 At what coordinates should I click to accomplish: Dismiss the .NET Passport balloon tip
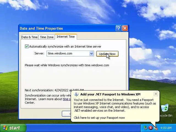(x=156, y=94)
